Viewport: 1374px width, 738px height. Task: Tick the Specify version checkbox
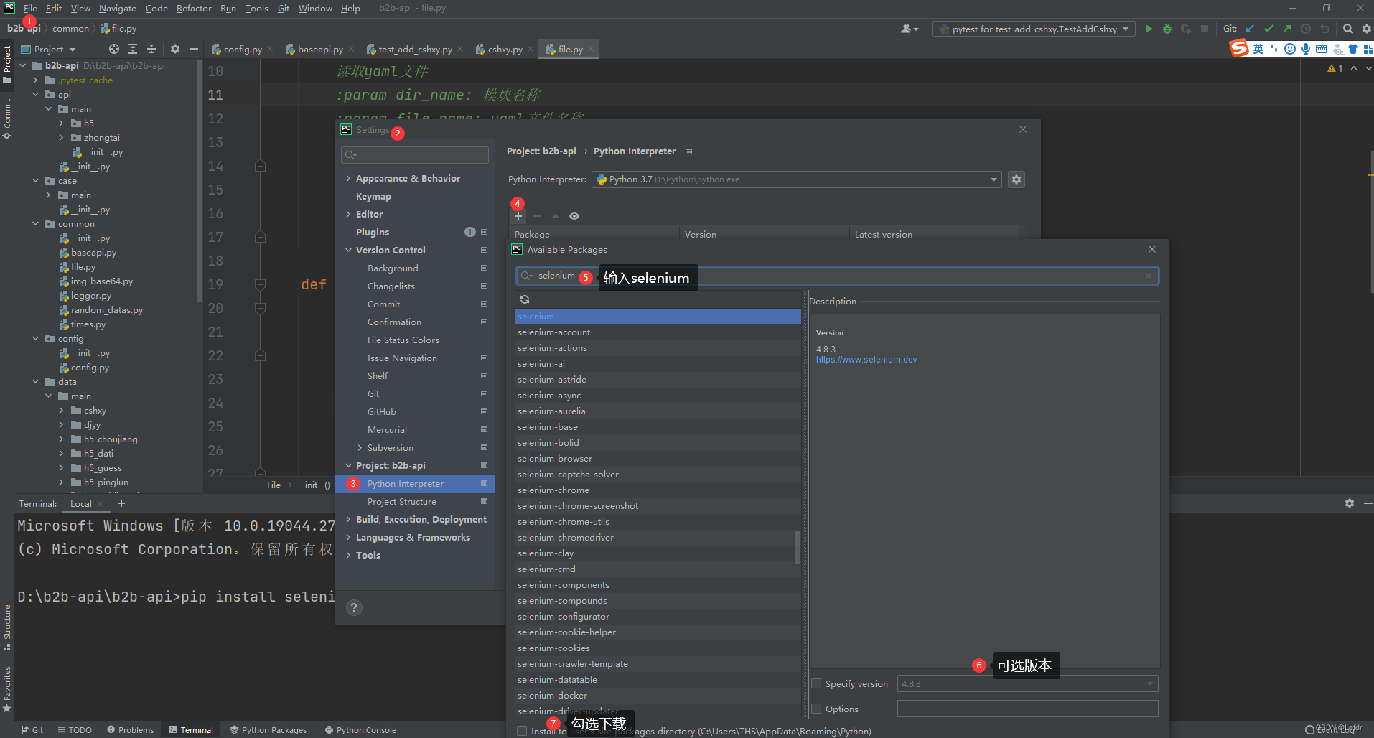[816, 683]
